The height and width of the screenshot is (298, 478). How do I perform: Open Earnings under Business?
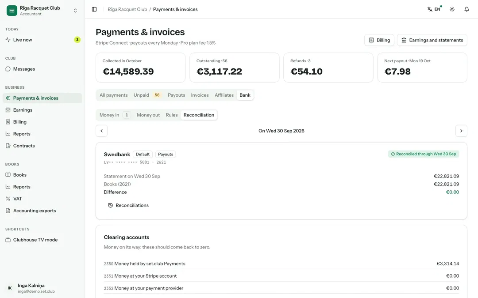click(42, 110)
